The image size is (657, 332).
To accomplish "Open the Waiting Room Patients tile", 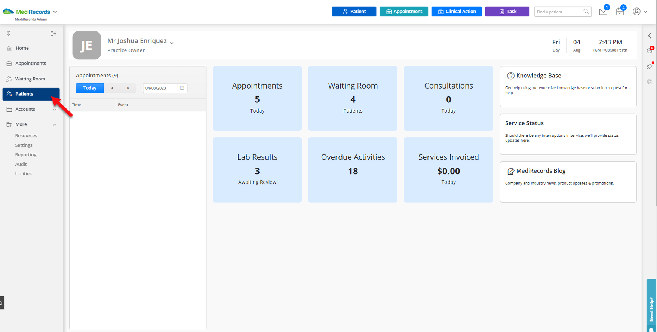I will click(353, 98).
